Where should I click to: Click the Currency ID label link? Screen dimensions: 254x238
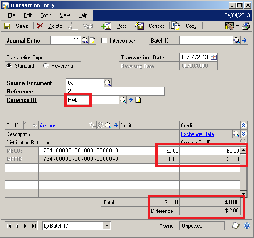point(21,100)
